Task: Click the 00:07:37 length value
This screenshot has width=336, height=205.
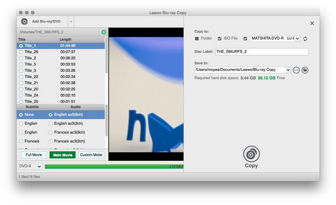Action: [x=68, y=52]
